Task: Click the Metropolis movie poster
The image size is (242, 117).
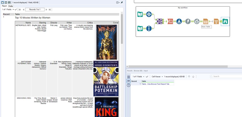Action: pyautogui.click(x=107, y=42)
